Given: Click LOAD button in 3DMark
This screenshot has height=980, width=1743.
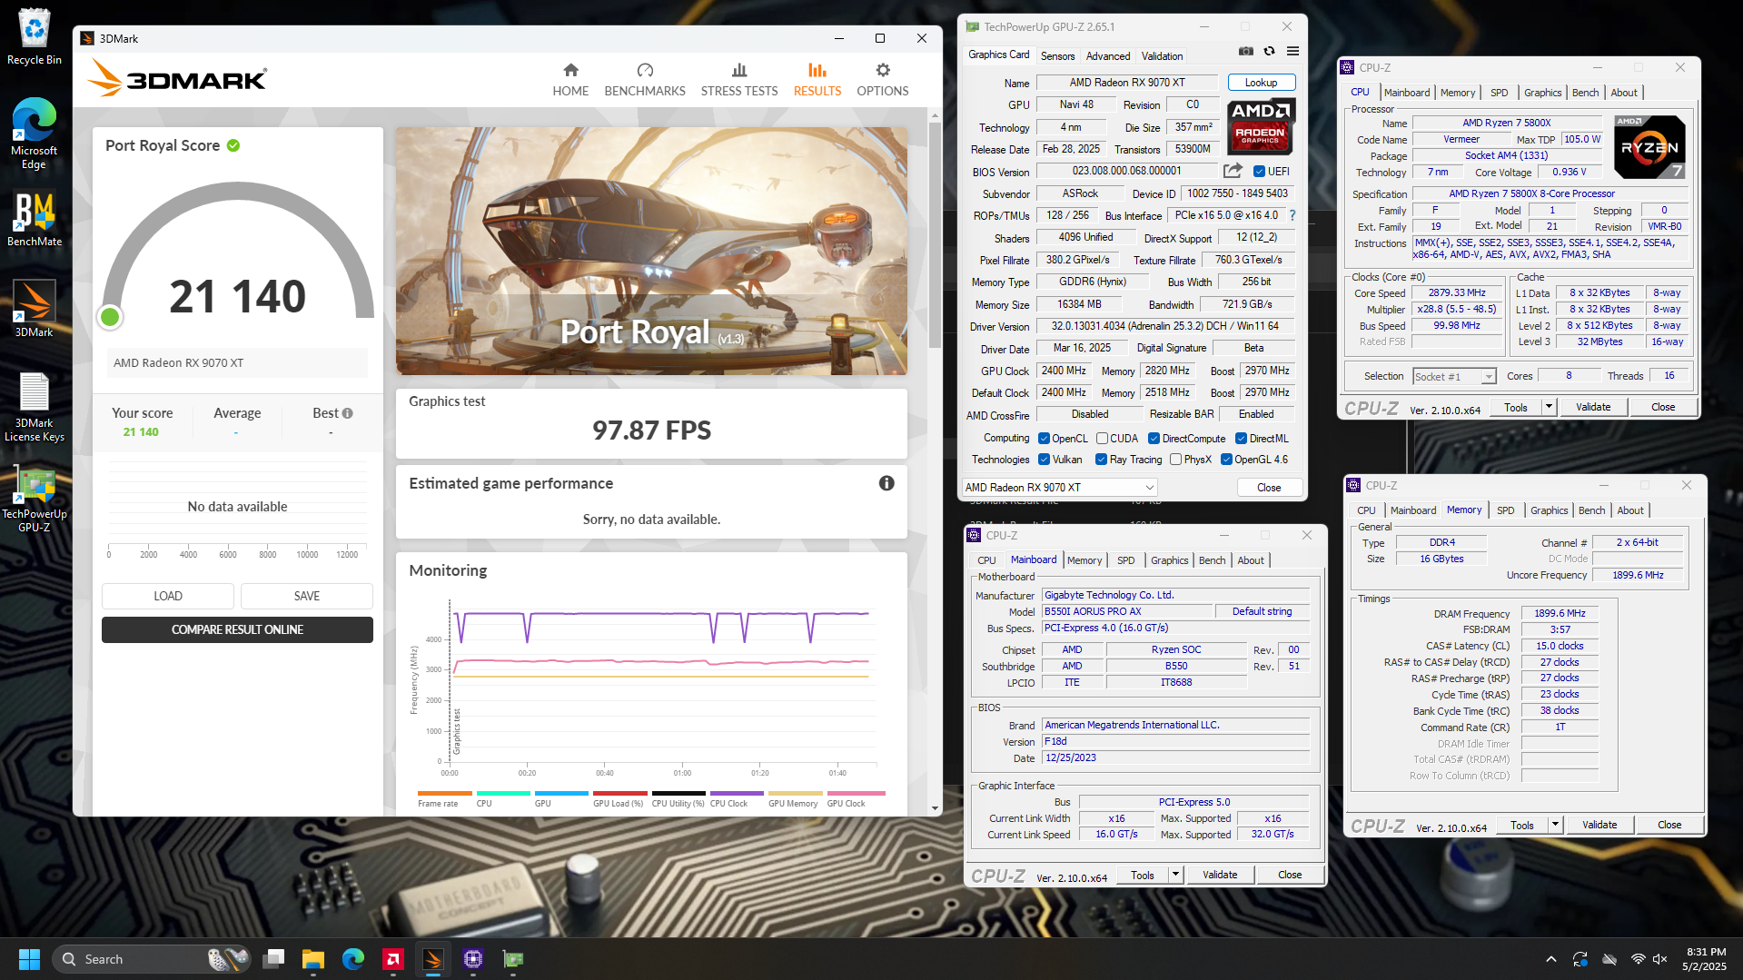Looking at the screenshot, I should tap(168, 596).
